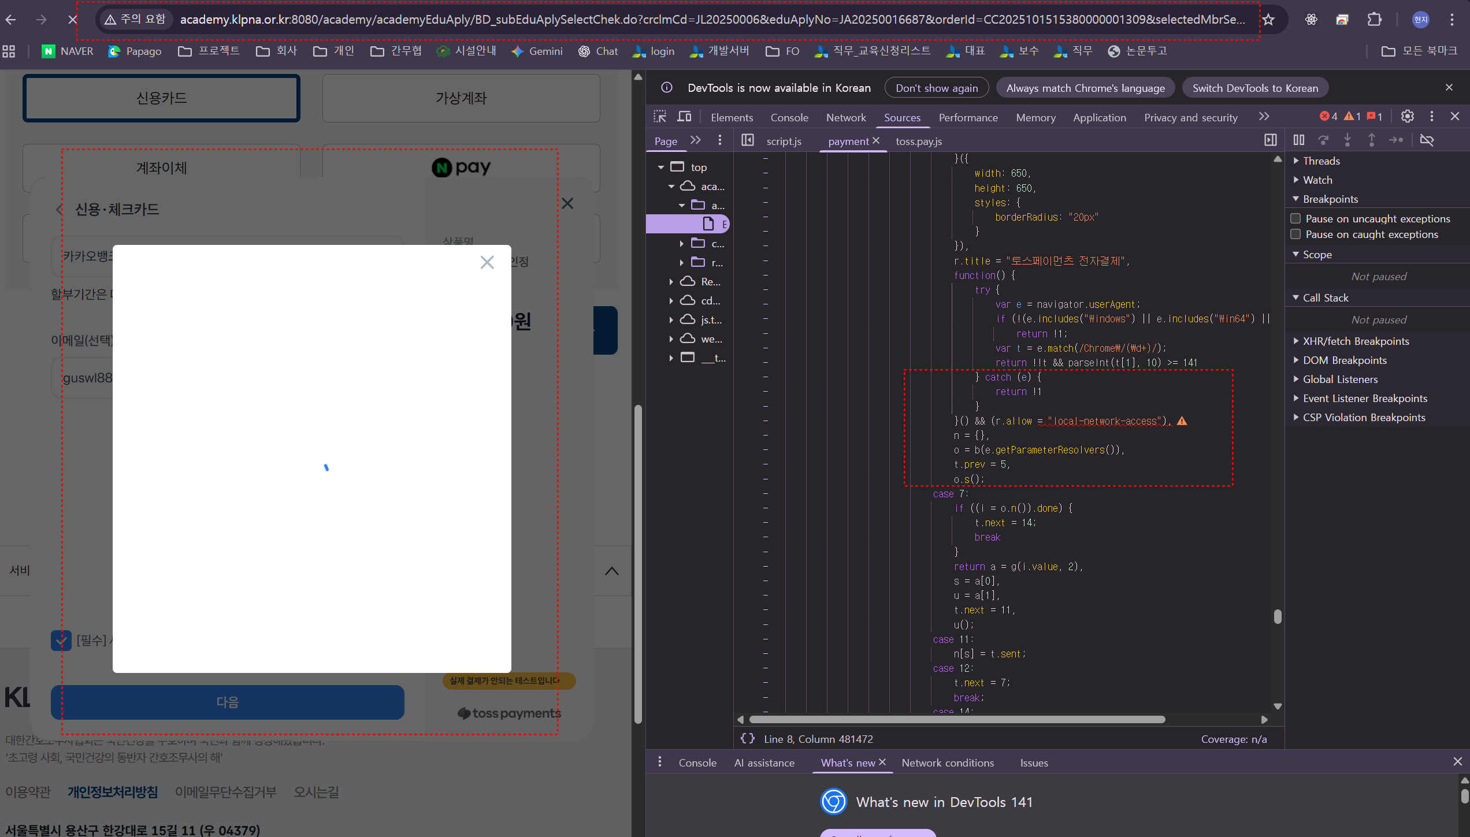Image resolution: width=1470 pixels, height=837 pixels.
Task: Click the inspect element picker icon
Action: (660, 117)
